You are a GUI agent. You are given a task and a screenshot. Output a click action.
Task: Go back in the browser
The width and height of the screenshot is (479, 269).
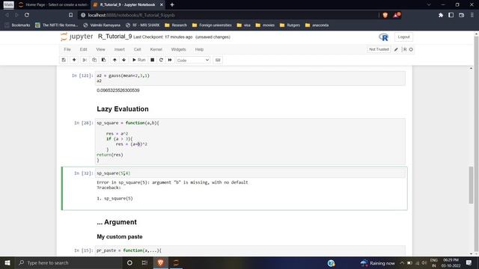click(7, 15)
